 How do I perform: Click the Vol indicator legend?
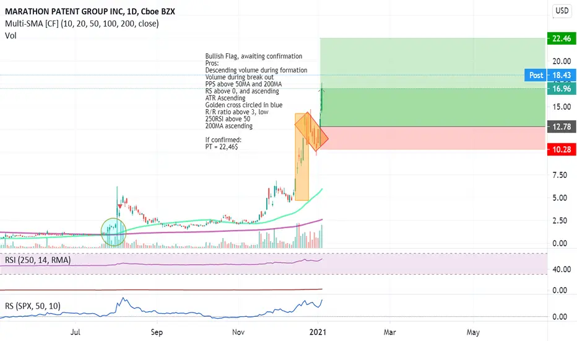click(11, 36)
